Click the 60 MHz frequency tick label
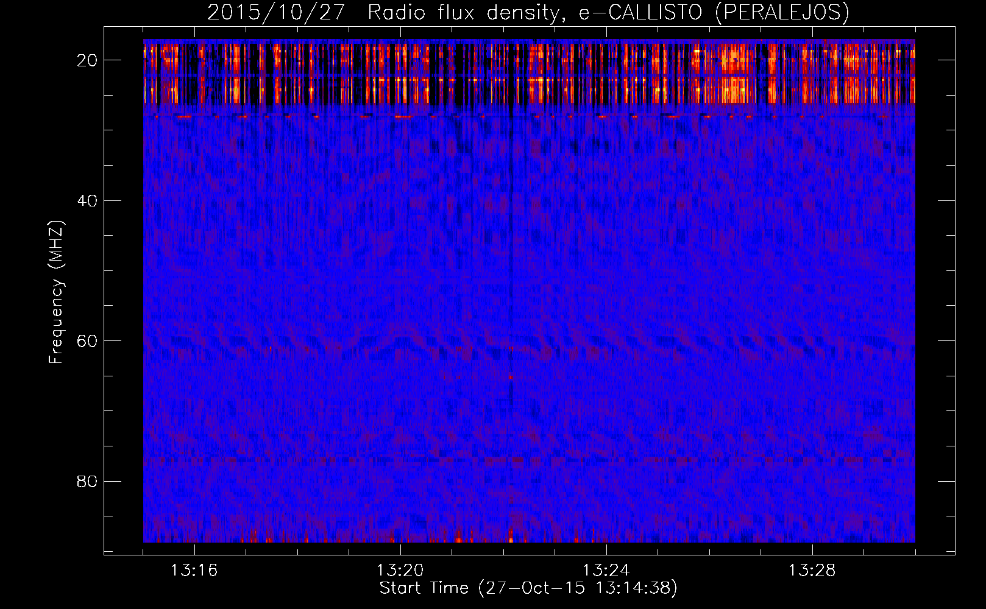 coord(87,341)
